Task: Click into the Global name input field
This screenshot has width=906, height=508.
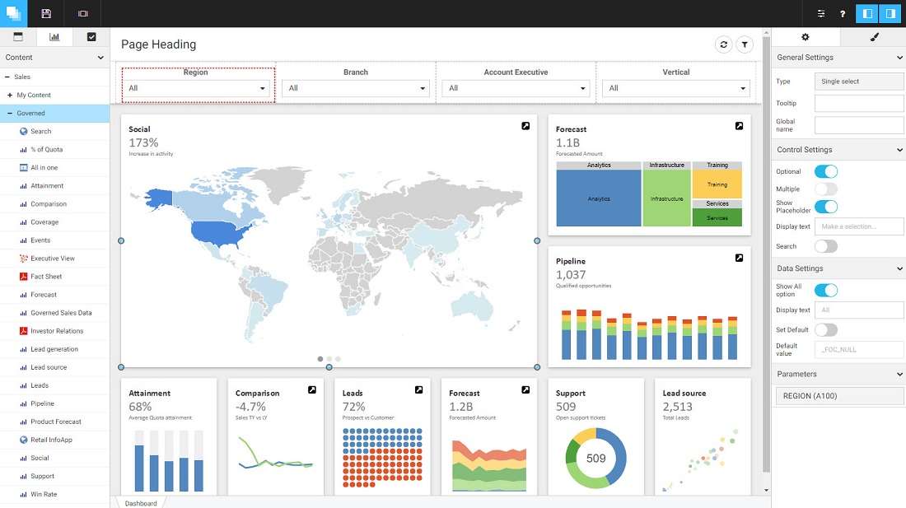Action: (858, 124)
